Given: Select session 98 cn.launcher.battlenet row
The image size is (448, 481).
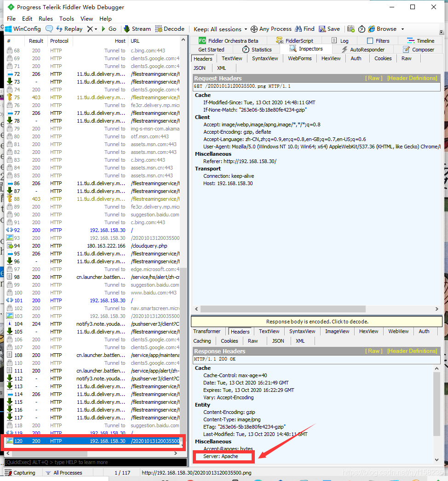Looking at the screenshot, I should pyautogui.click(x=93, y=277).
